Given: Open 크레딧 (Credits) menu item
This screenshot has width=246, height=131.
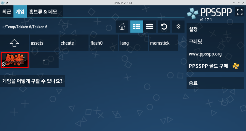Looking at the screenshot, I should [215, 41].
